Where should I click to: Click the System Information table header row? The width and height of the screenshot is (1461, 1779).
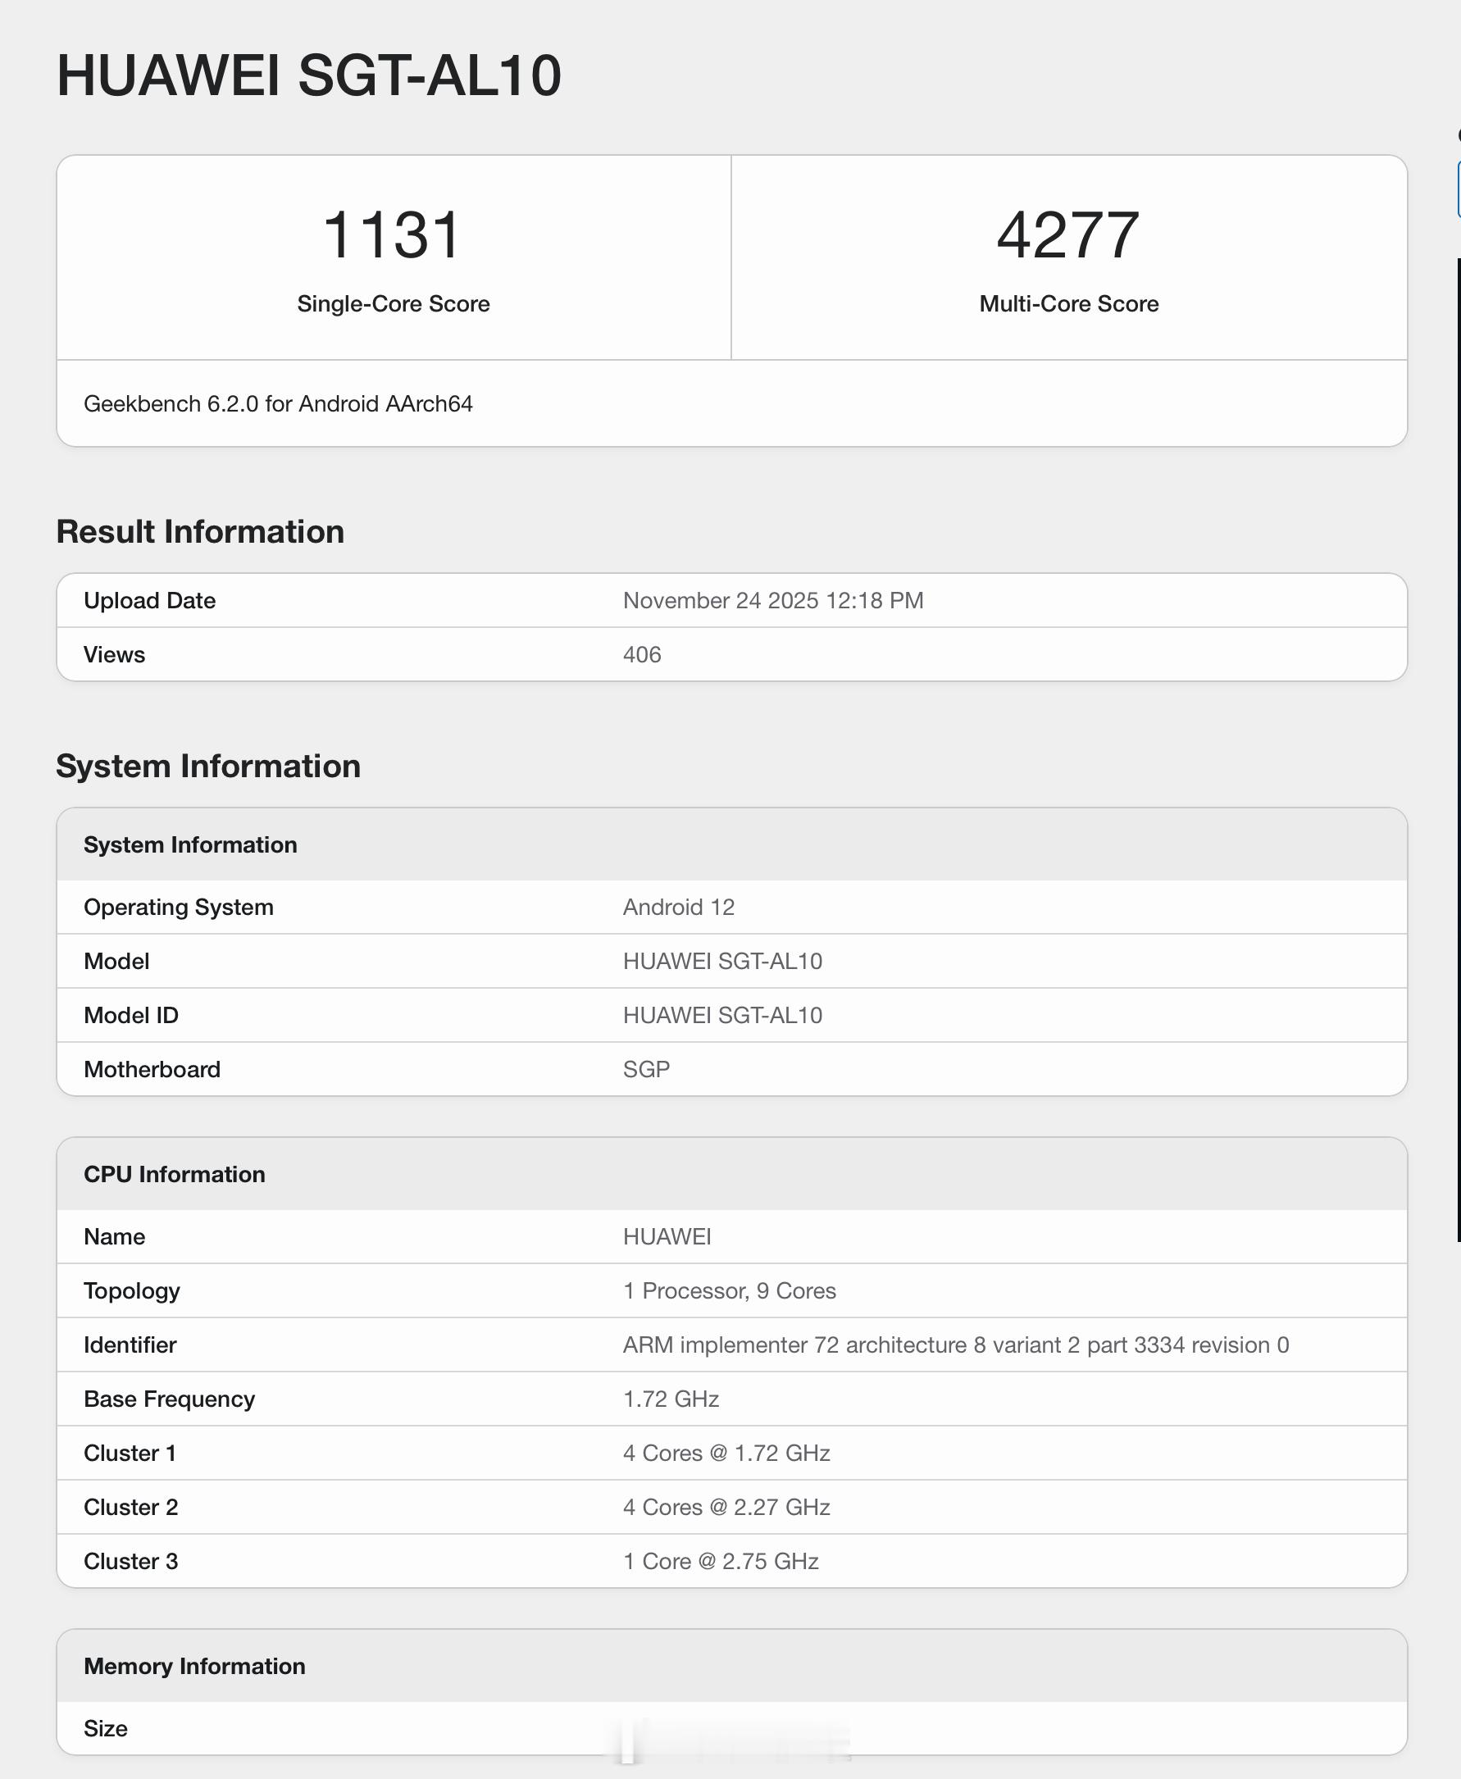pos(732,845)
